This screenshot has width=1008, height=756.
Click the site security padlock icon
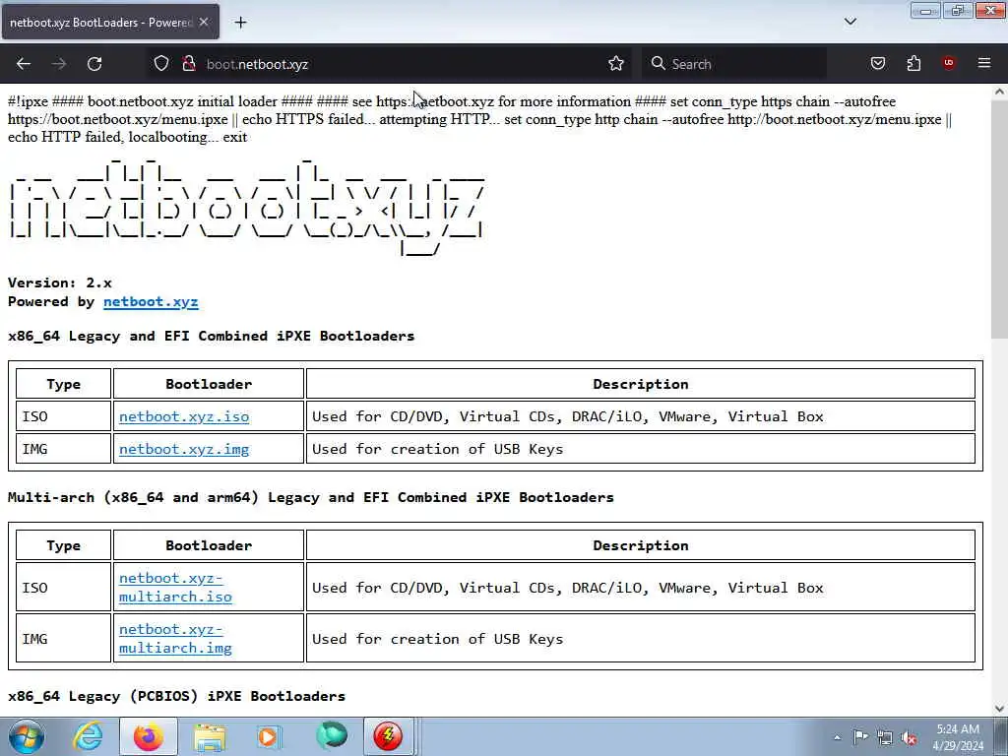(189, 64)
